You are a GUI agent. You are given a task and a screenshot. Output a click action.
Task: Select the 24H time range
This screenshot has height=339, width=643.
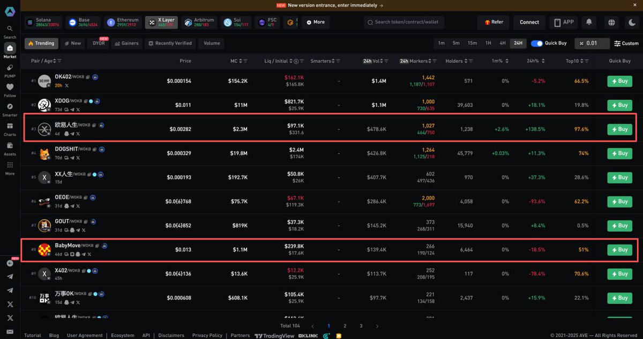click(x=518, y=43)
